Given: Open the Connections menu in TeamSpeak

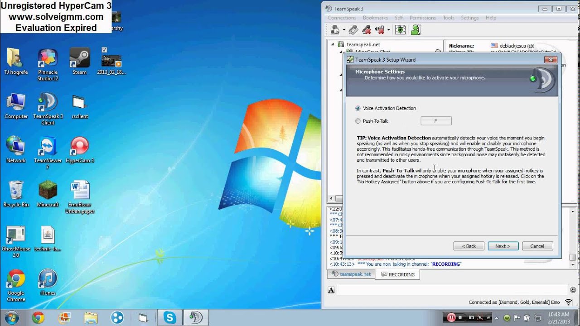Looking at the screenshot, I should [x=342, y=18].
